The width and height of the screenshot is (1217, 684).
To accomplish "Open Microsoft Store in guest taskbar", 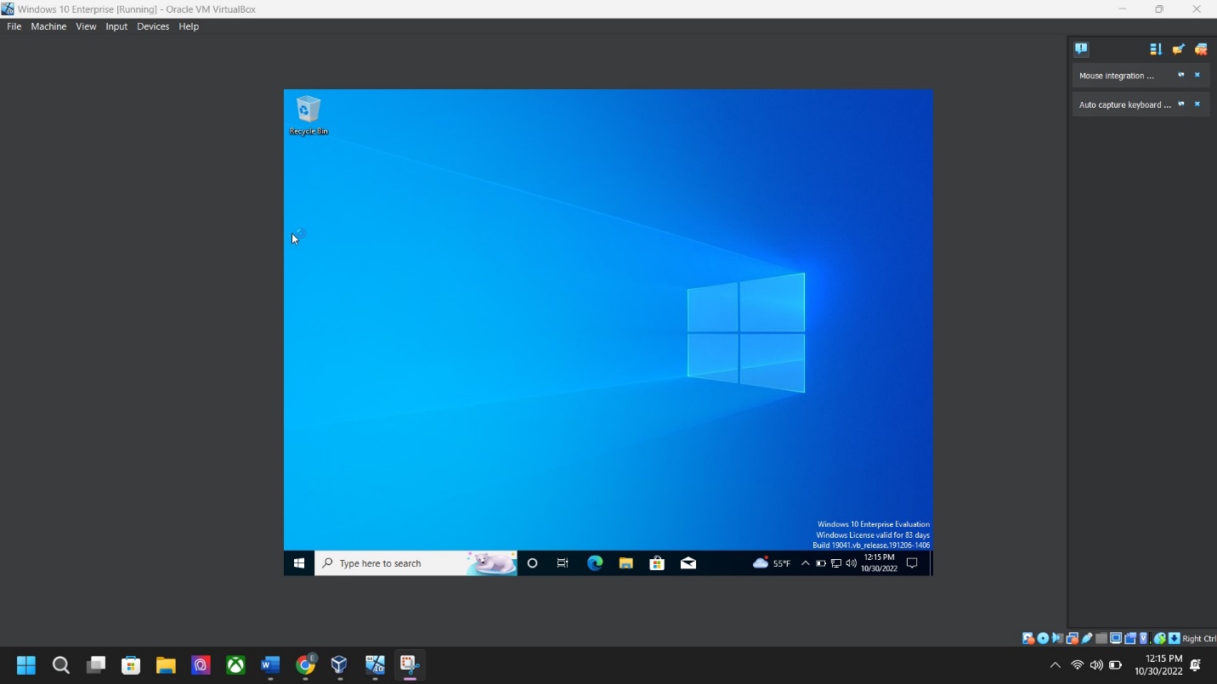I will [657, 563].
